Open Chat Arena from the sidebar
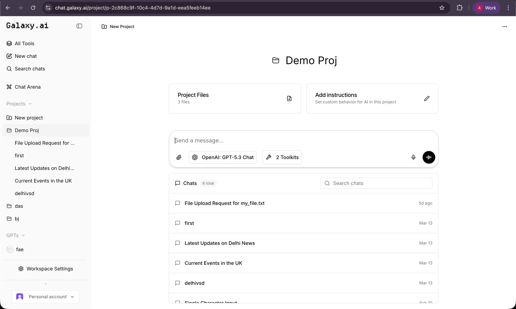This screenshot has width=516, height=309. click(27, 87)
